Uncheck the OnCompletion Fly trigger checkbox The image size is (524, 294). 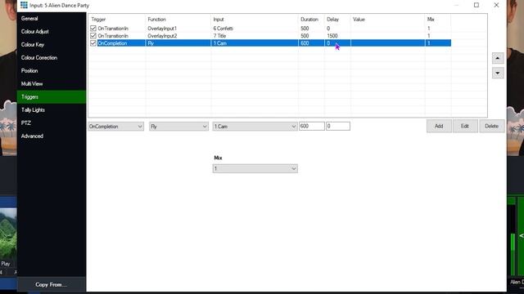tap(93, 43)
